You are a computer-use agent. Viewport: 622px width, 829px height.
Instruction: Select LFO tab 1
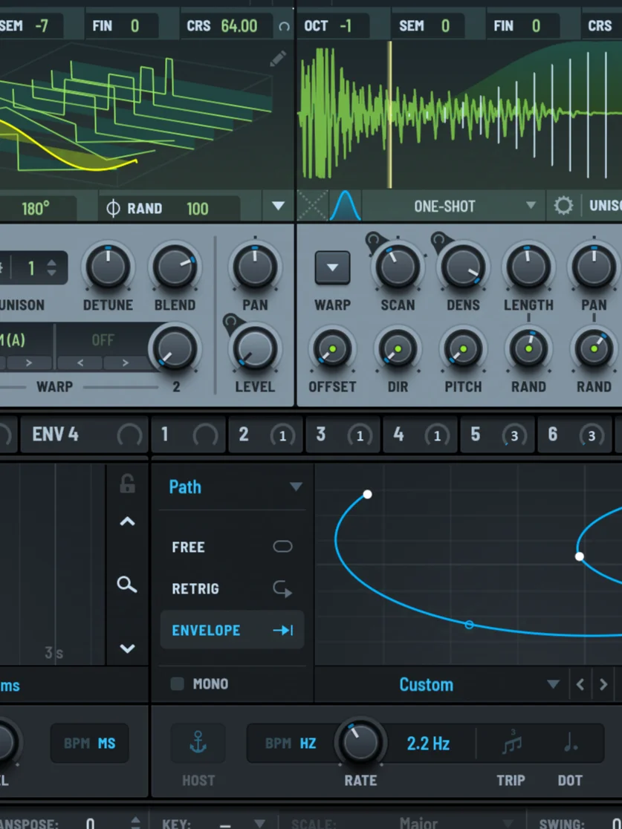(189, 435)
